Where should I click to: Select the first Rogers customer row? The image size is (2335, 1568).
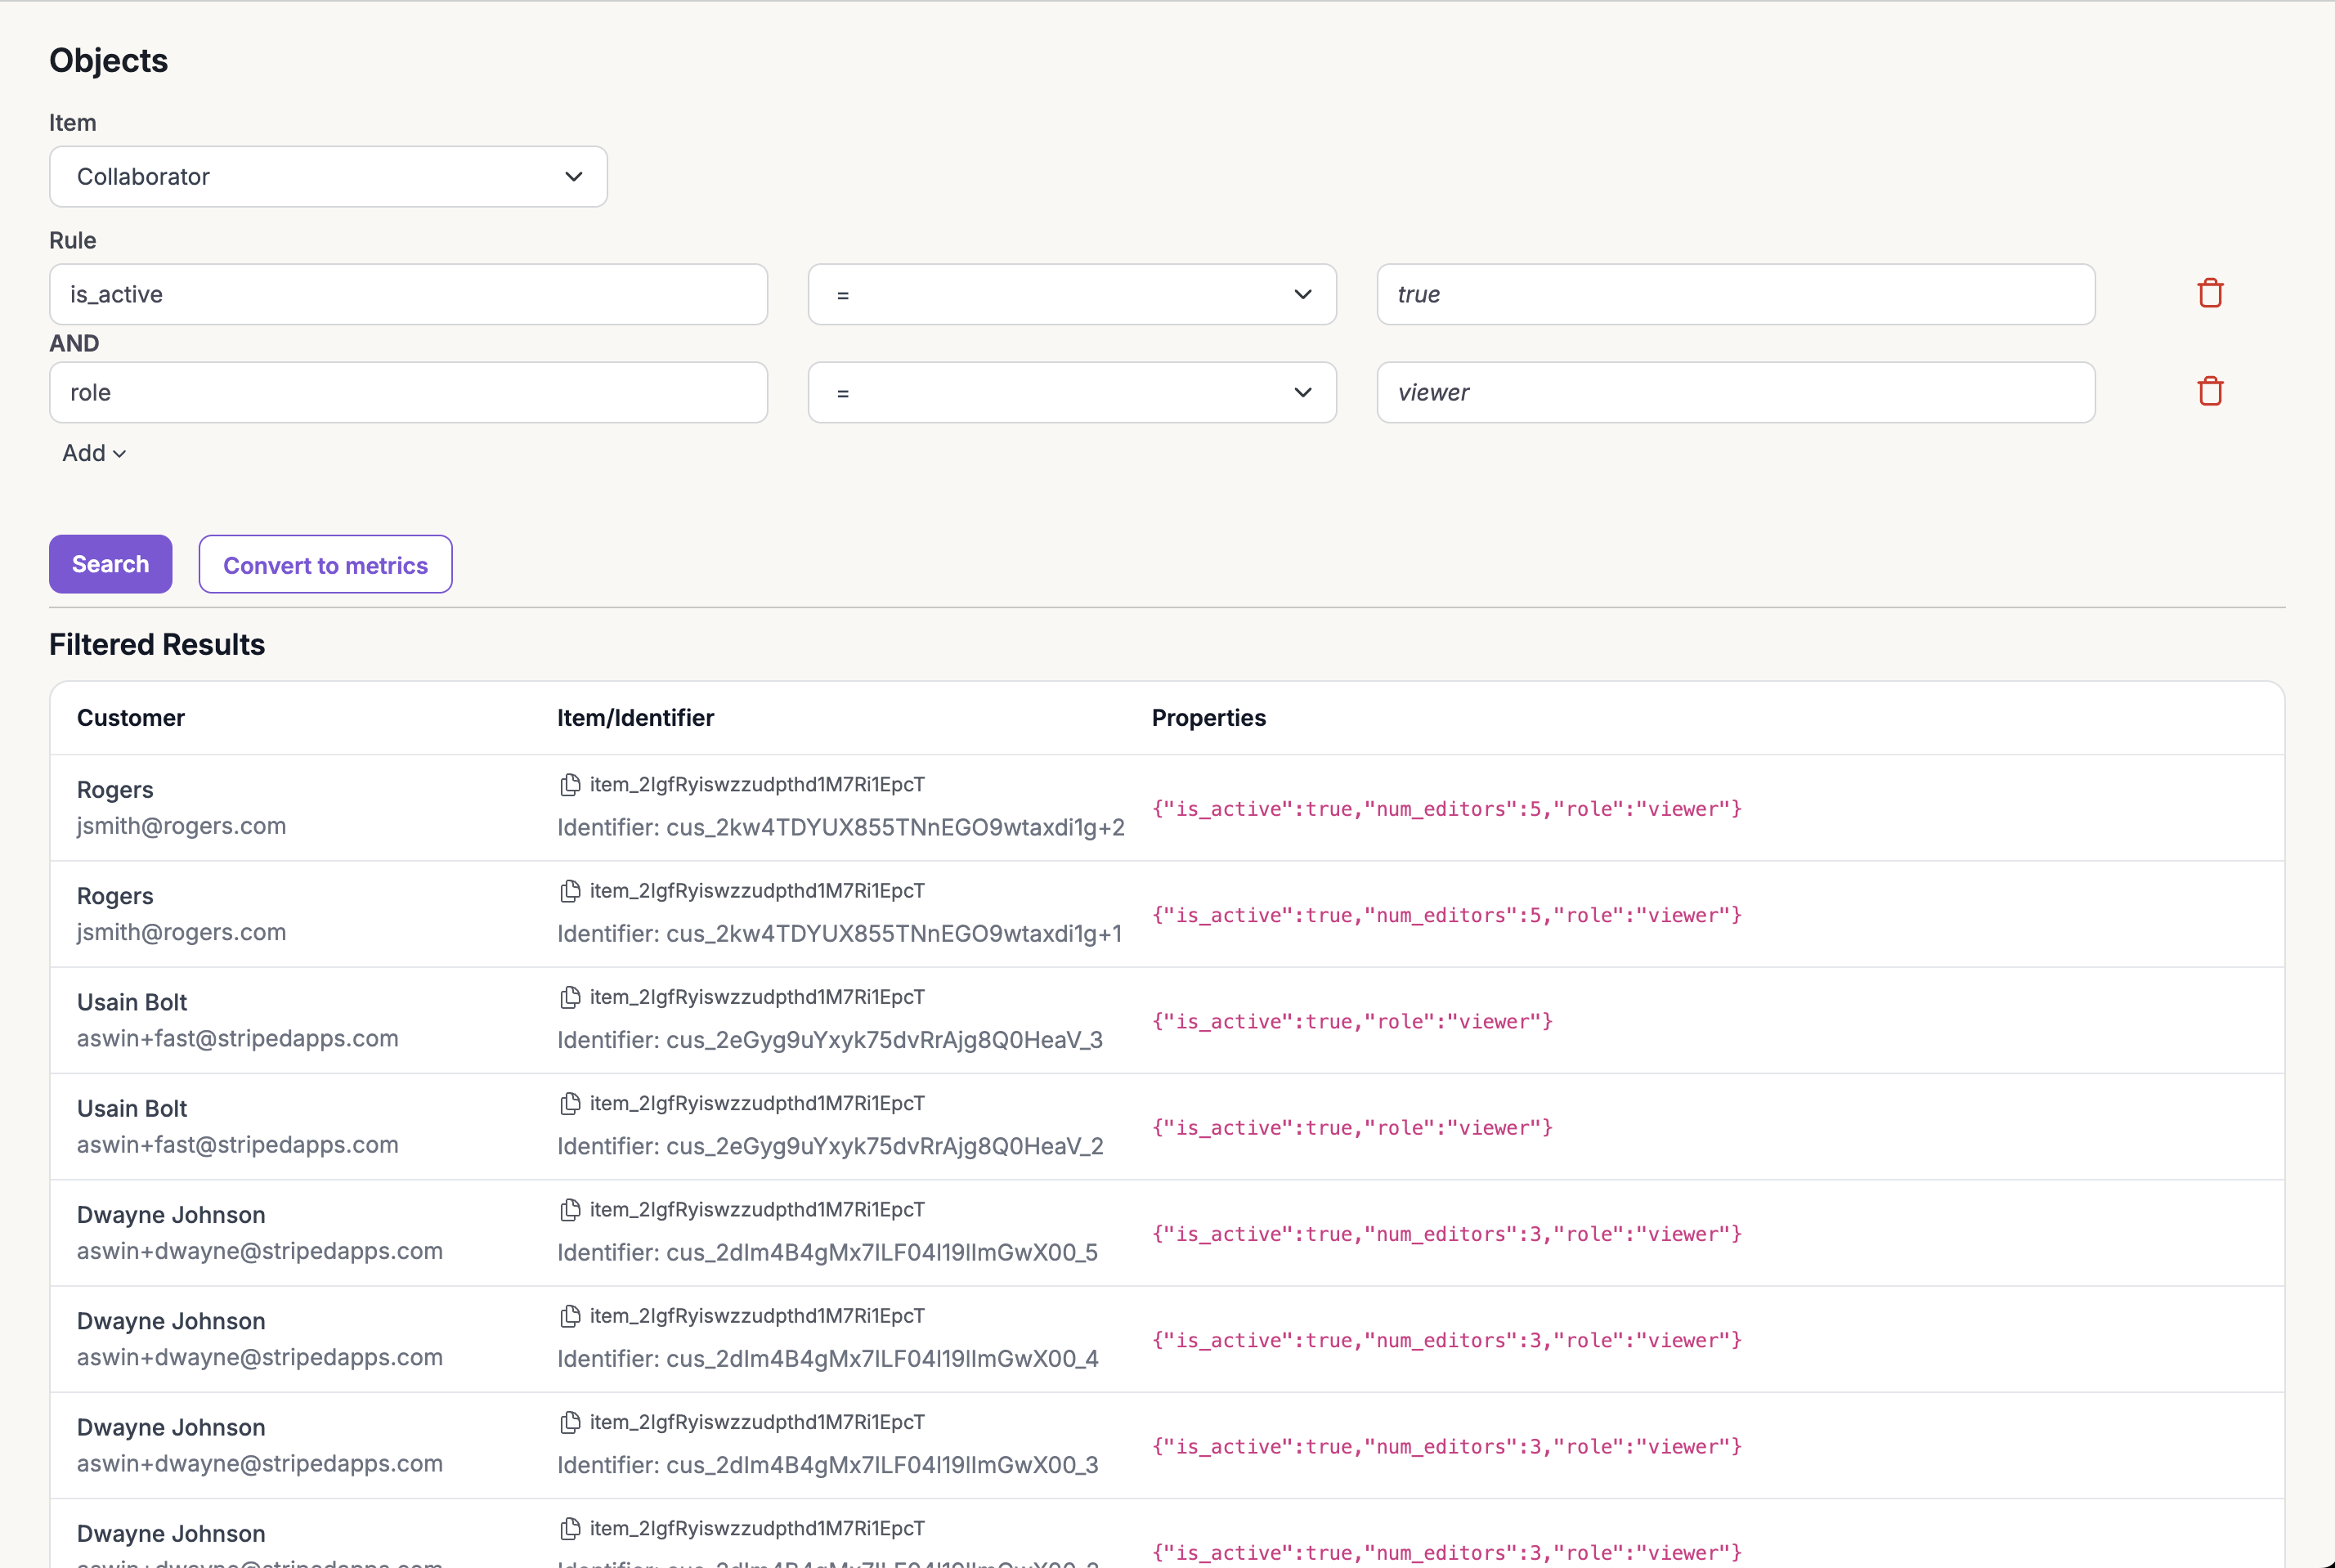(300, 808)
